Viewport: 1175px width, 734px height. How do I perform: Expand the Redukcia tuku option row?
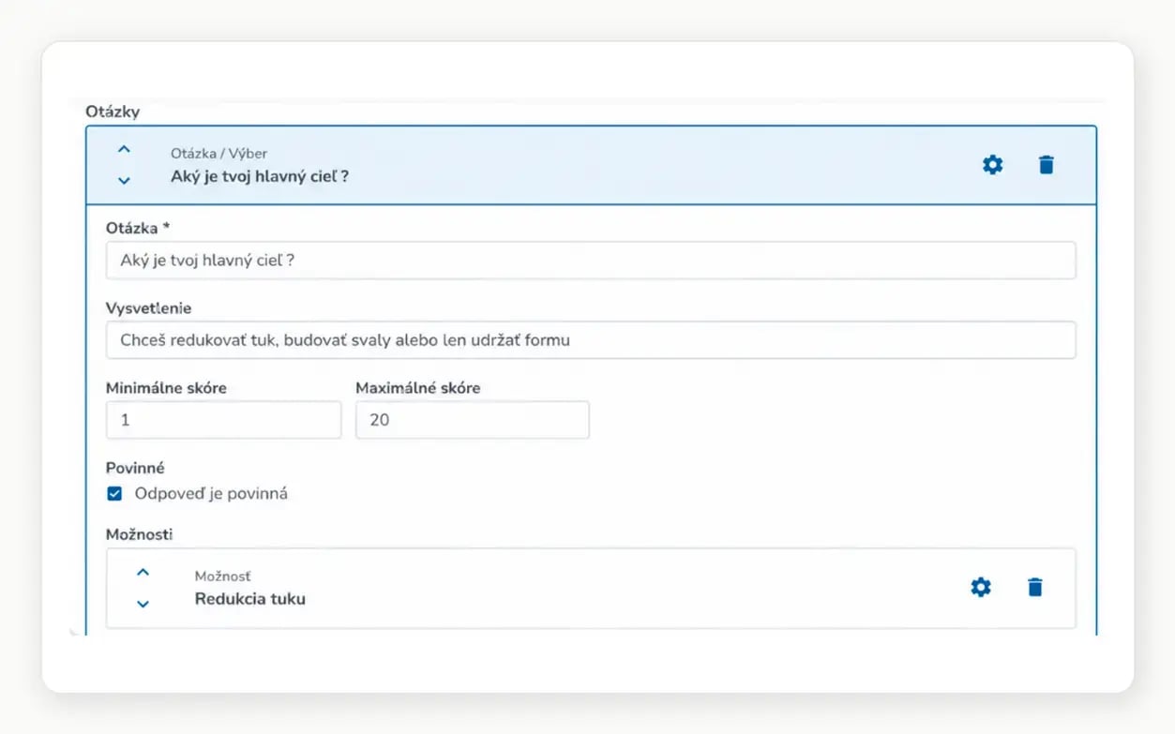[x=591, y=588]
